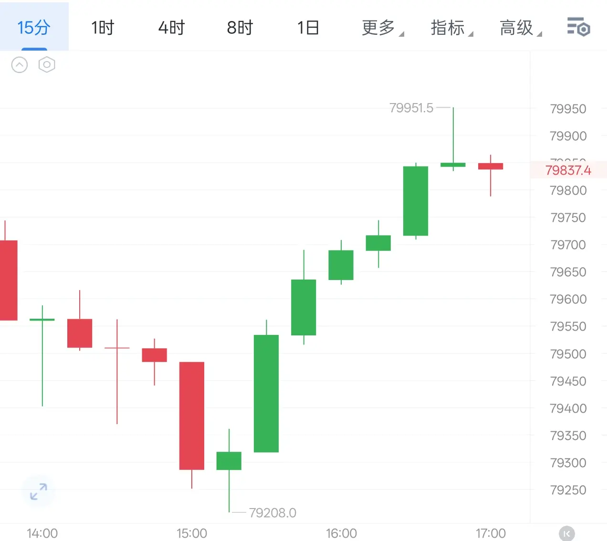
Task: Select the 8时 timeframe
Action: (240, 28)
